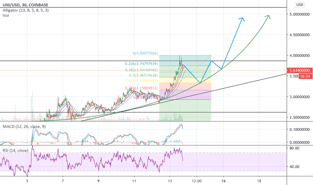Screen dimensions: 313x185
Task: Click the 4.00000000 price axis label
Action: [x=300, y=55]
